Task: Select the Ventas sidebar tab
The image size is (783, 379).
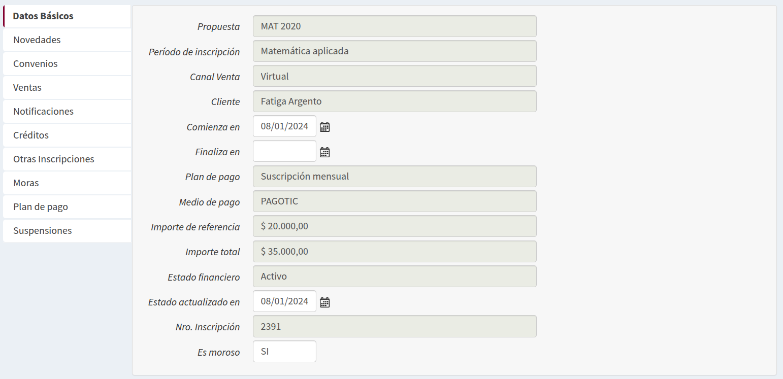Action: 67,88
